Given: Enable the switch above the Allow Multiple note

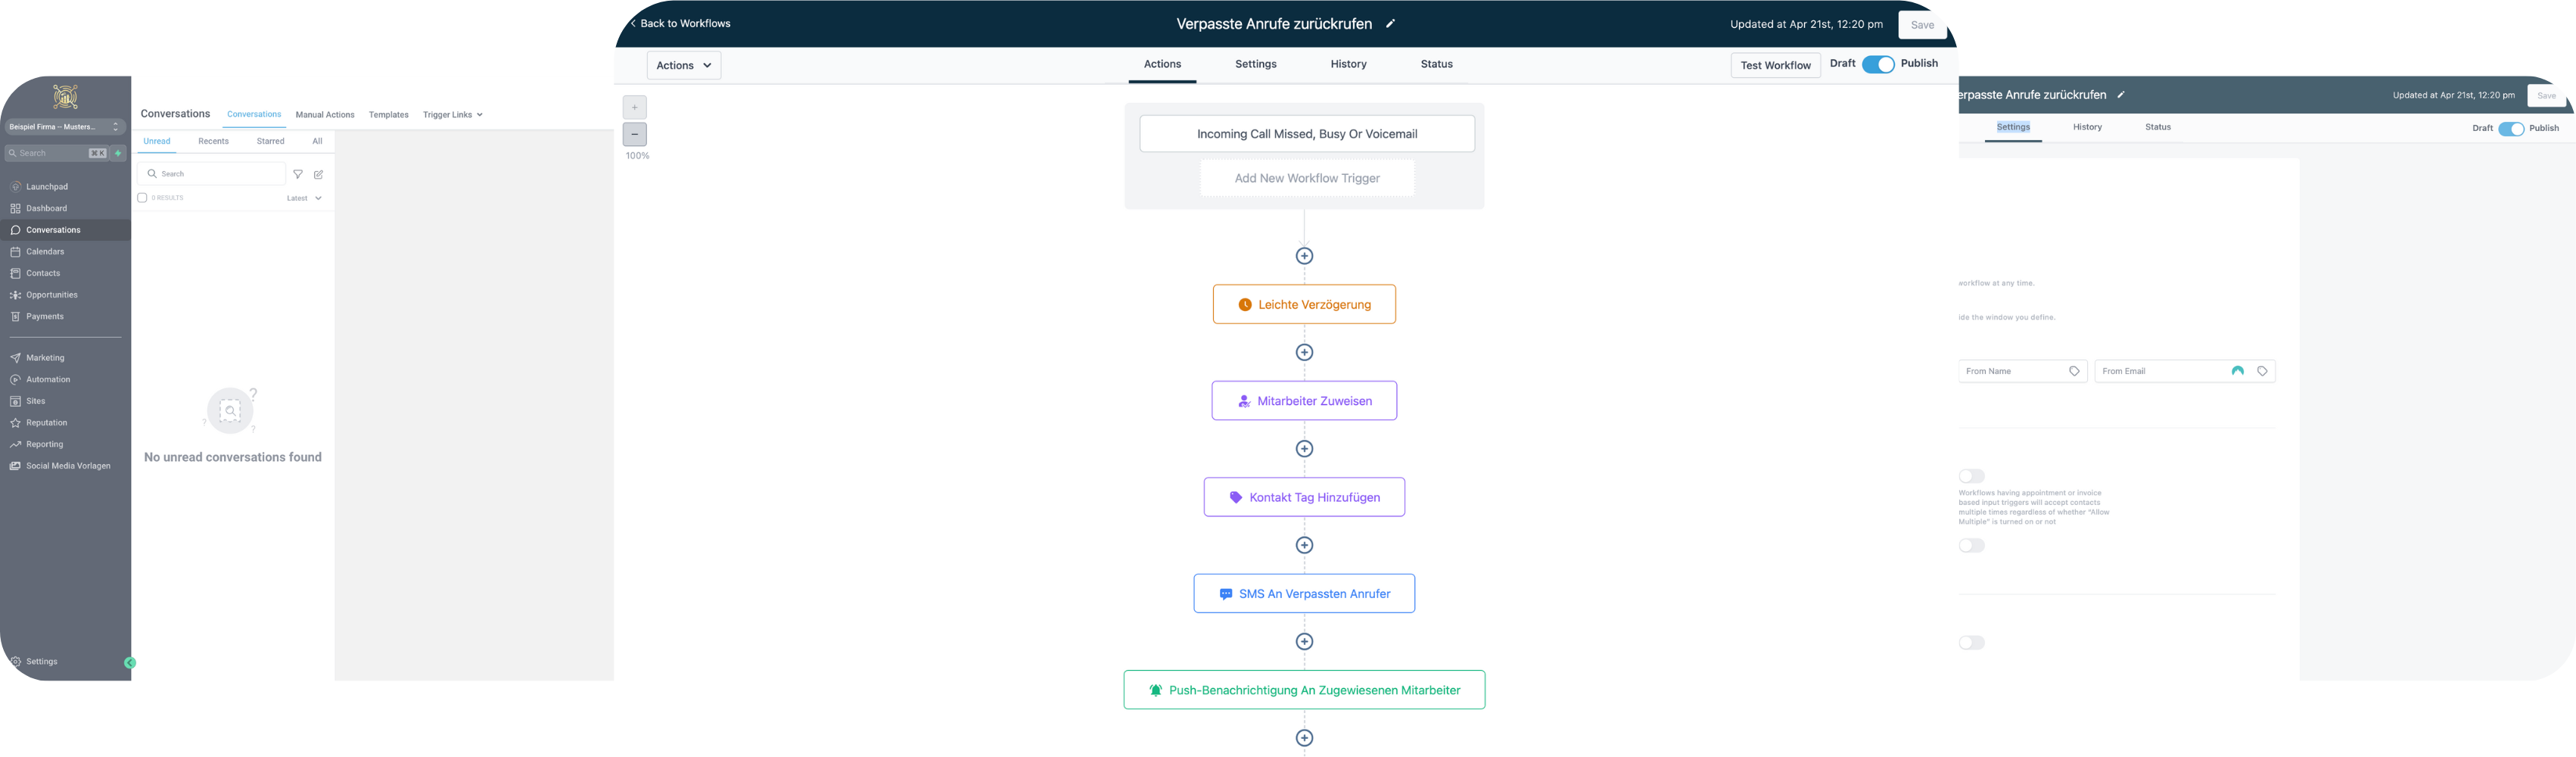Looking at the screenshot, I should [1971, 476].
